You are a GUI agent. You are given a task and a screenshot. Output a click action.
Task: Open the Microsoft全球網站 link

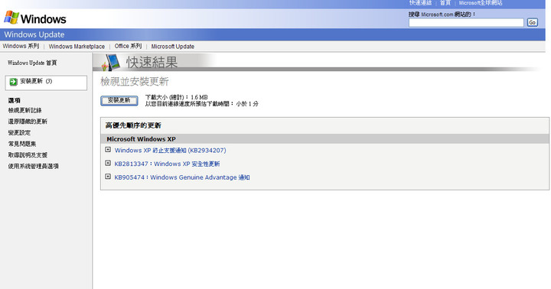[481, 3]
